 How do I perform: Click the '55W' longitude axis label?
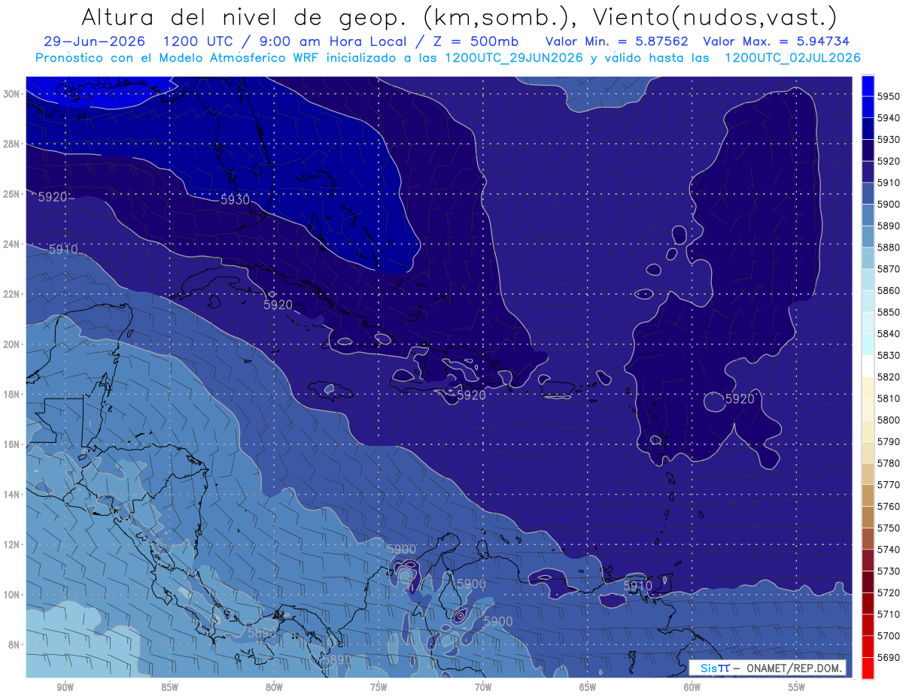tap(797, 688)
